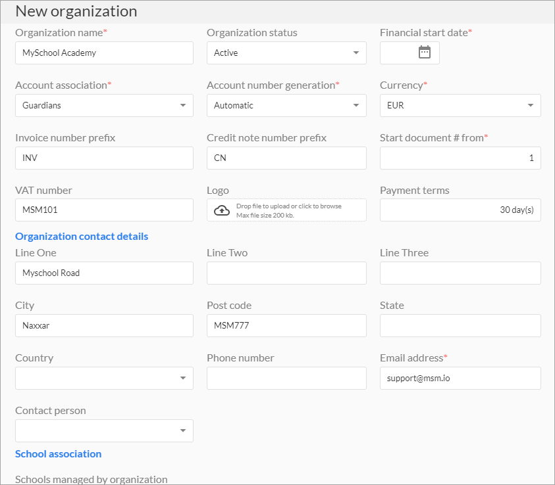The width and height of the screenshot is (555, 485).
Task: Click the Phone number input
Action: click(x=286, y=378)
